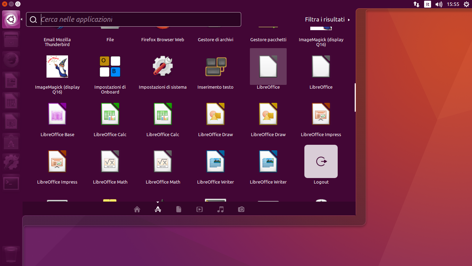472x266 pixels.
Task: Expand Filtra i risultati filters
Action: point(327,19)
